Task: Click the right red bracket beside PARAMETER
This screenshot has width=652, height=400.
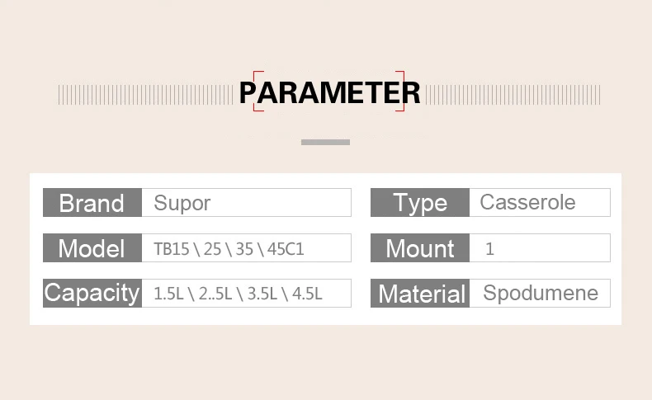Action: (x=399, y=92)
